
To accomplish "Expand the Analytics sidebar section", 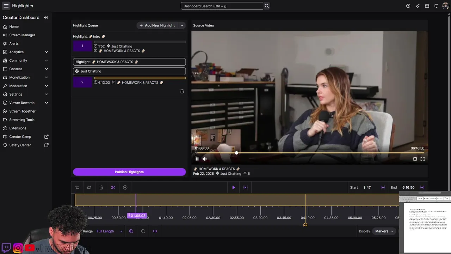I will coord(47,52).
